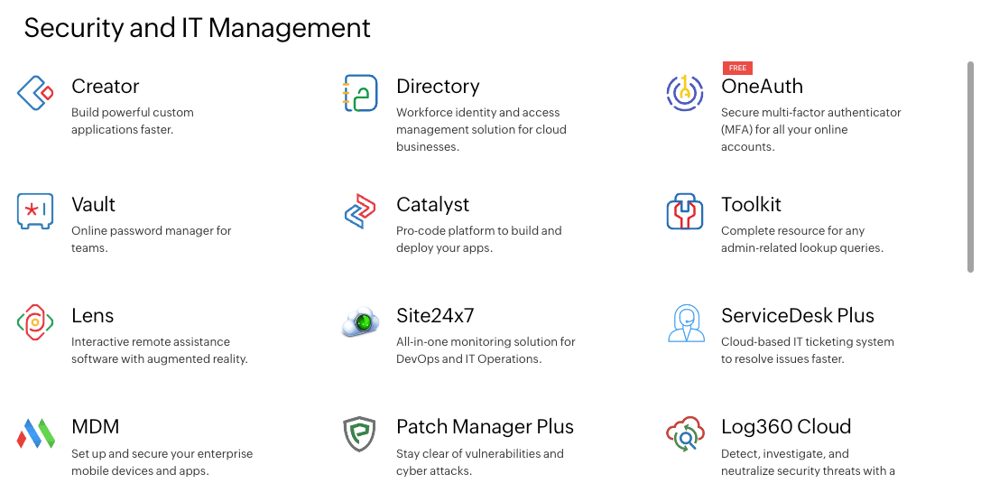
Task: Click the Toolkit wrench icon
Action: [684, 211]
